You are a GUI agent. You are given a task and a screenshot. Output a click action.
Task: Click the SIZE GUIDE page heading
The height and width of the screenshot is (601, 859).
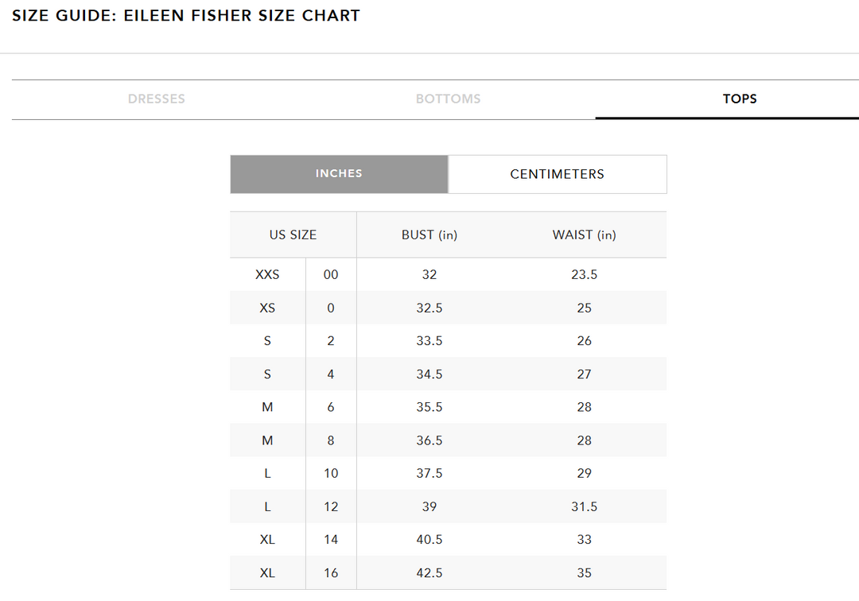click(186, 15)
